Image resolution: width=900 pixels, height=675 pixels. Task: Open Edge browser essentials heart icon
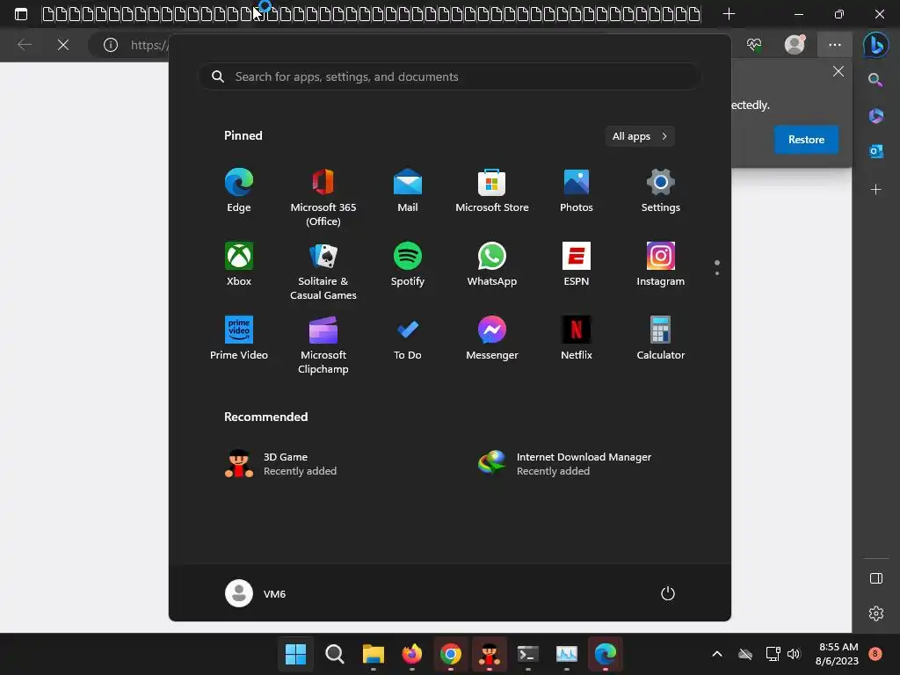pyautogui.click(x=754, y=45)
